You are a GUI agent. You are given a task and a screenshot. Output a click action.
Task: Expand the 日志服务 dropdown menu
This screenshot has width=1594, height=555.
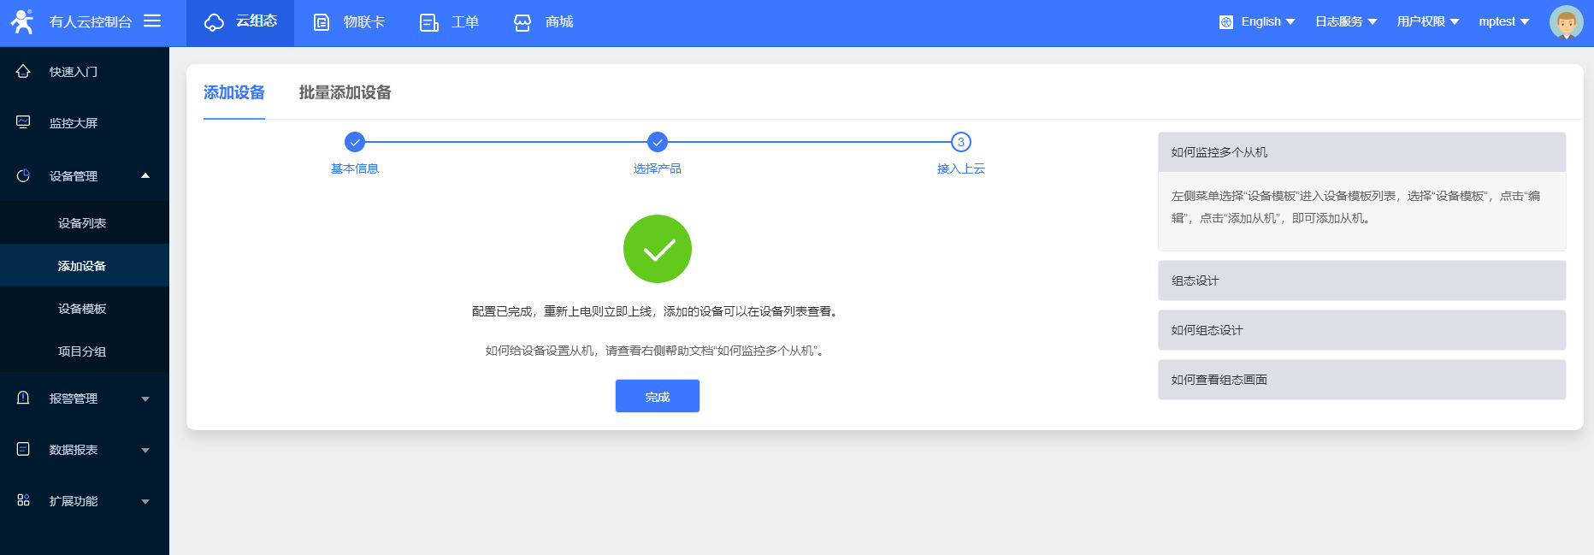pos(1346,21)
